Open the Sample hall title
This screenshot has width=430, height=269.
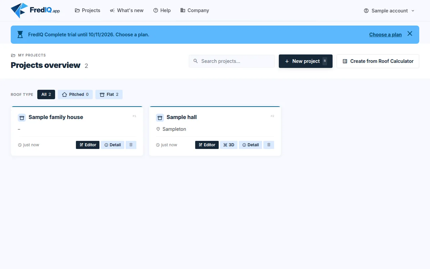pos(182,117)
